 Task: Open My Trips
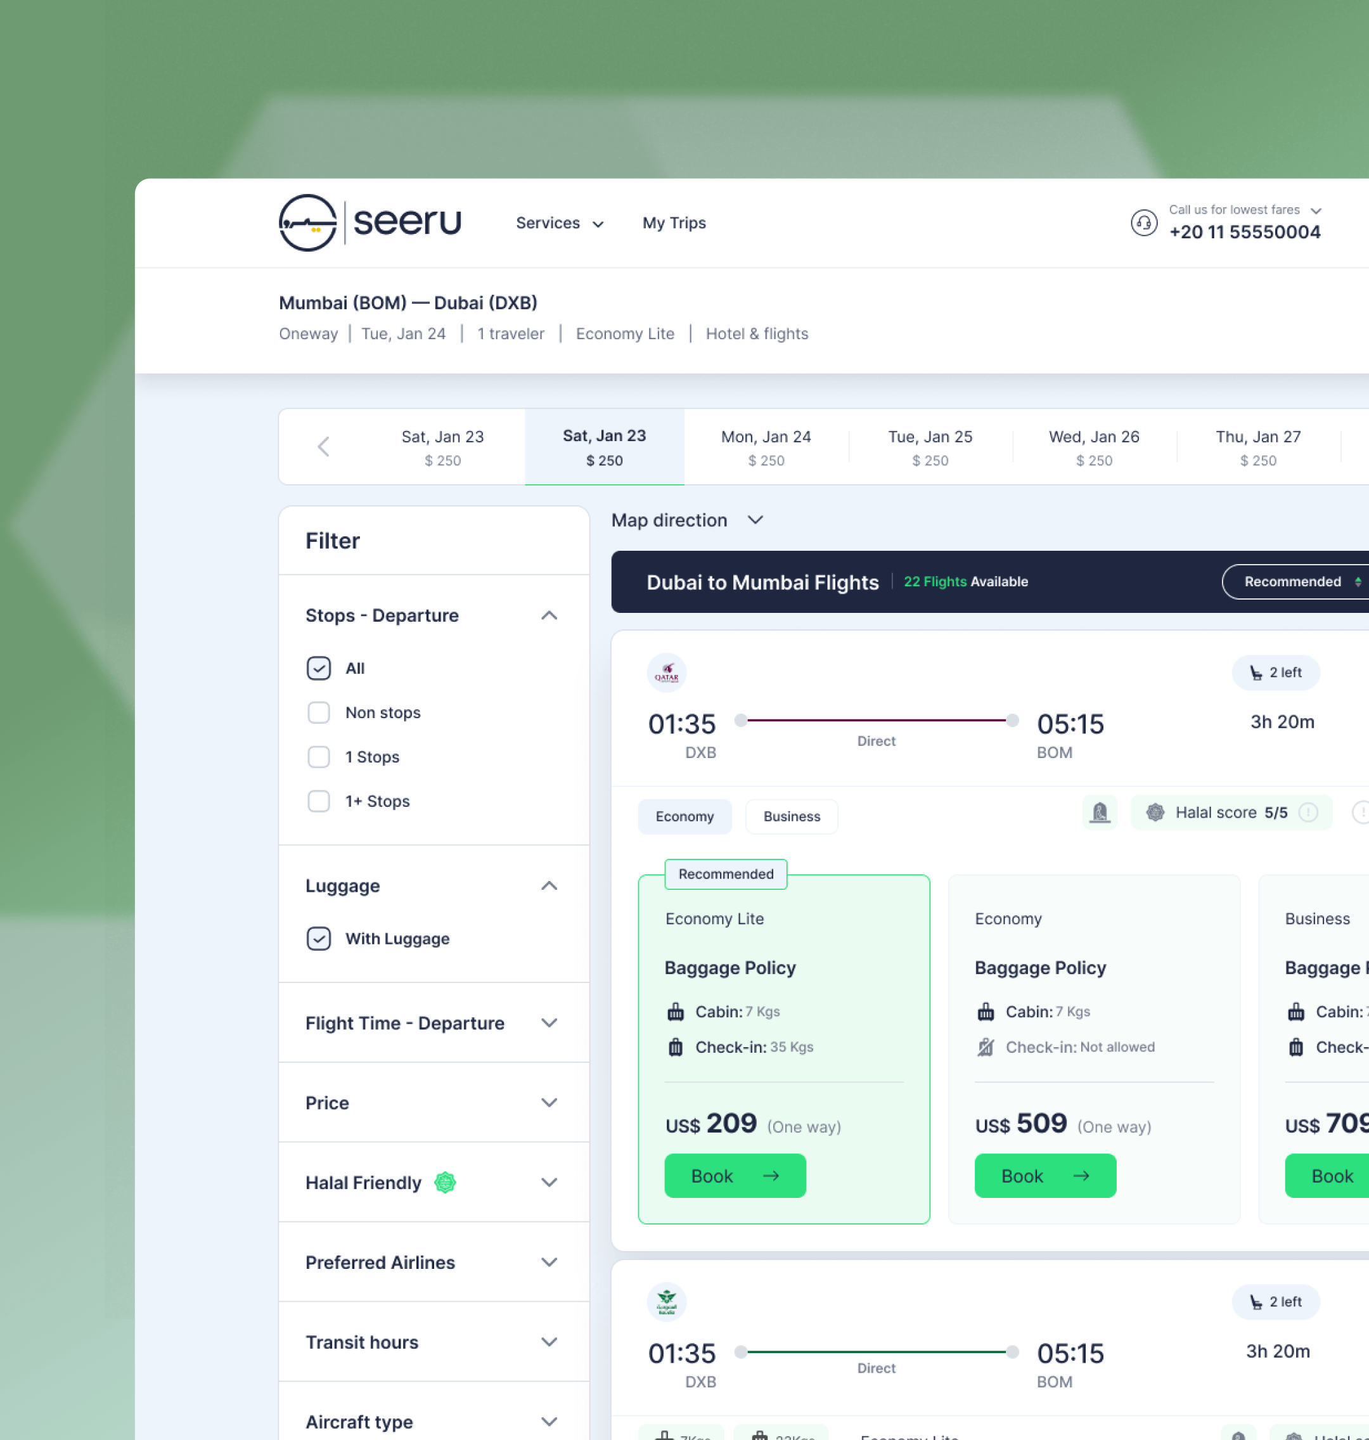(x=674, y=222)
